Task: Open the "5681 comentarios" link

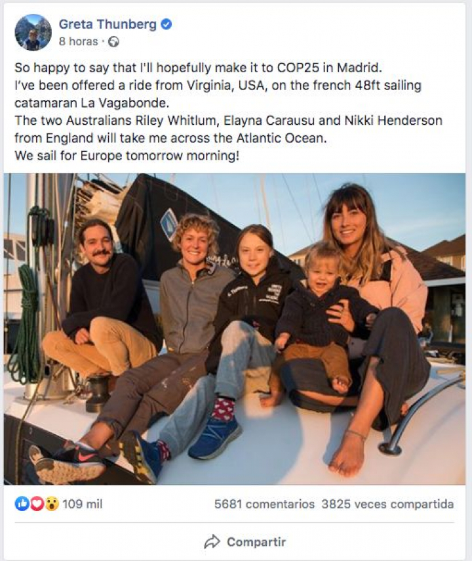Action: point(264,504)
